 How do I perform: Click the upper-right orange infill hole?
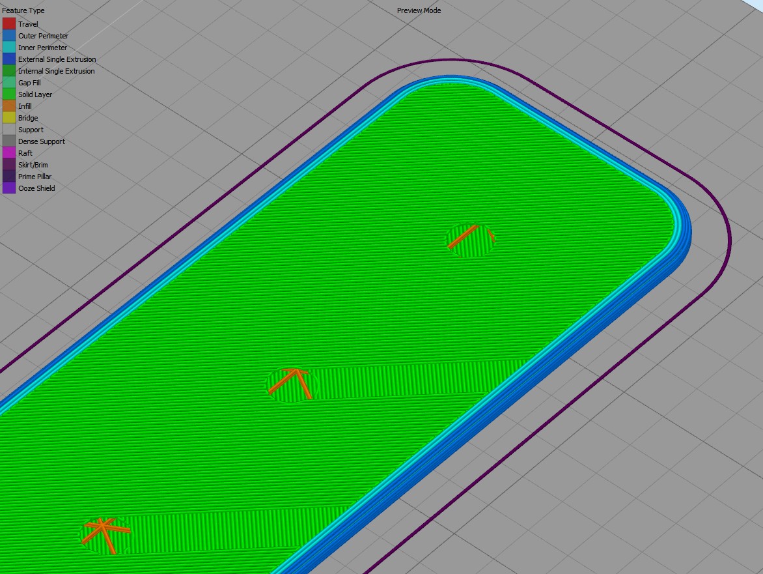tap(471, 240)
